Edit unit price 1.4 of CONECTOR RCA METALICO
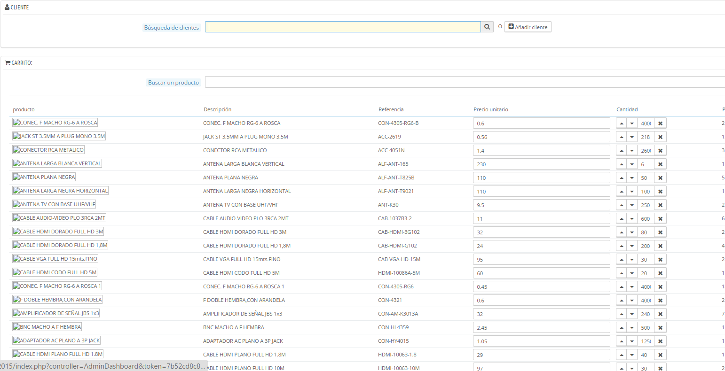Viewport: 725px width, 371px height. (x=542, y=151)
